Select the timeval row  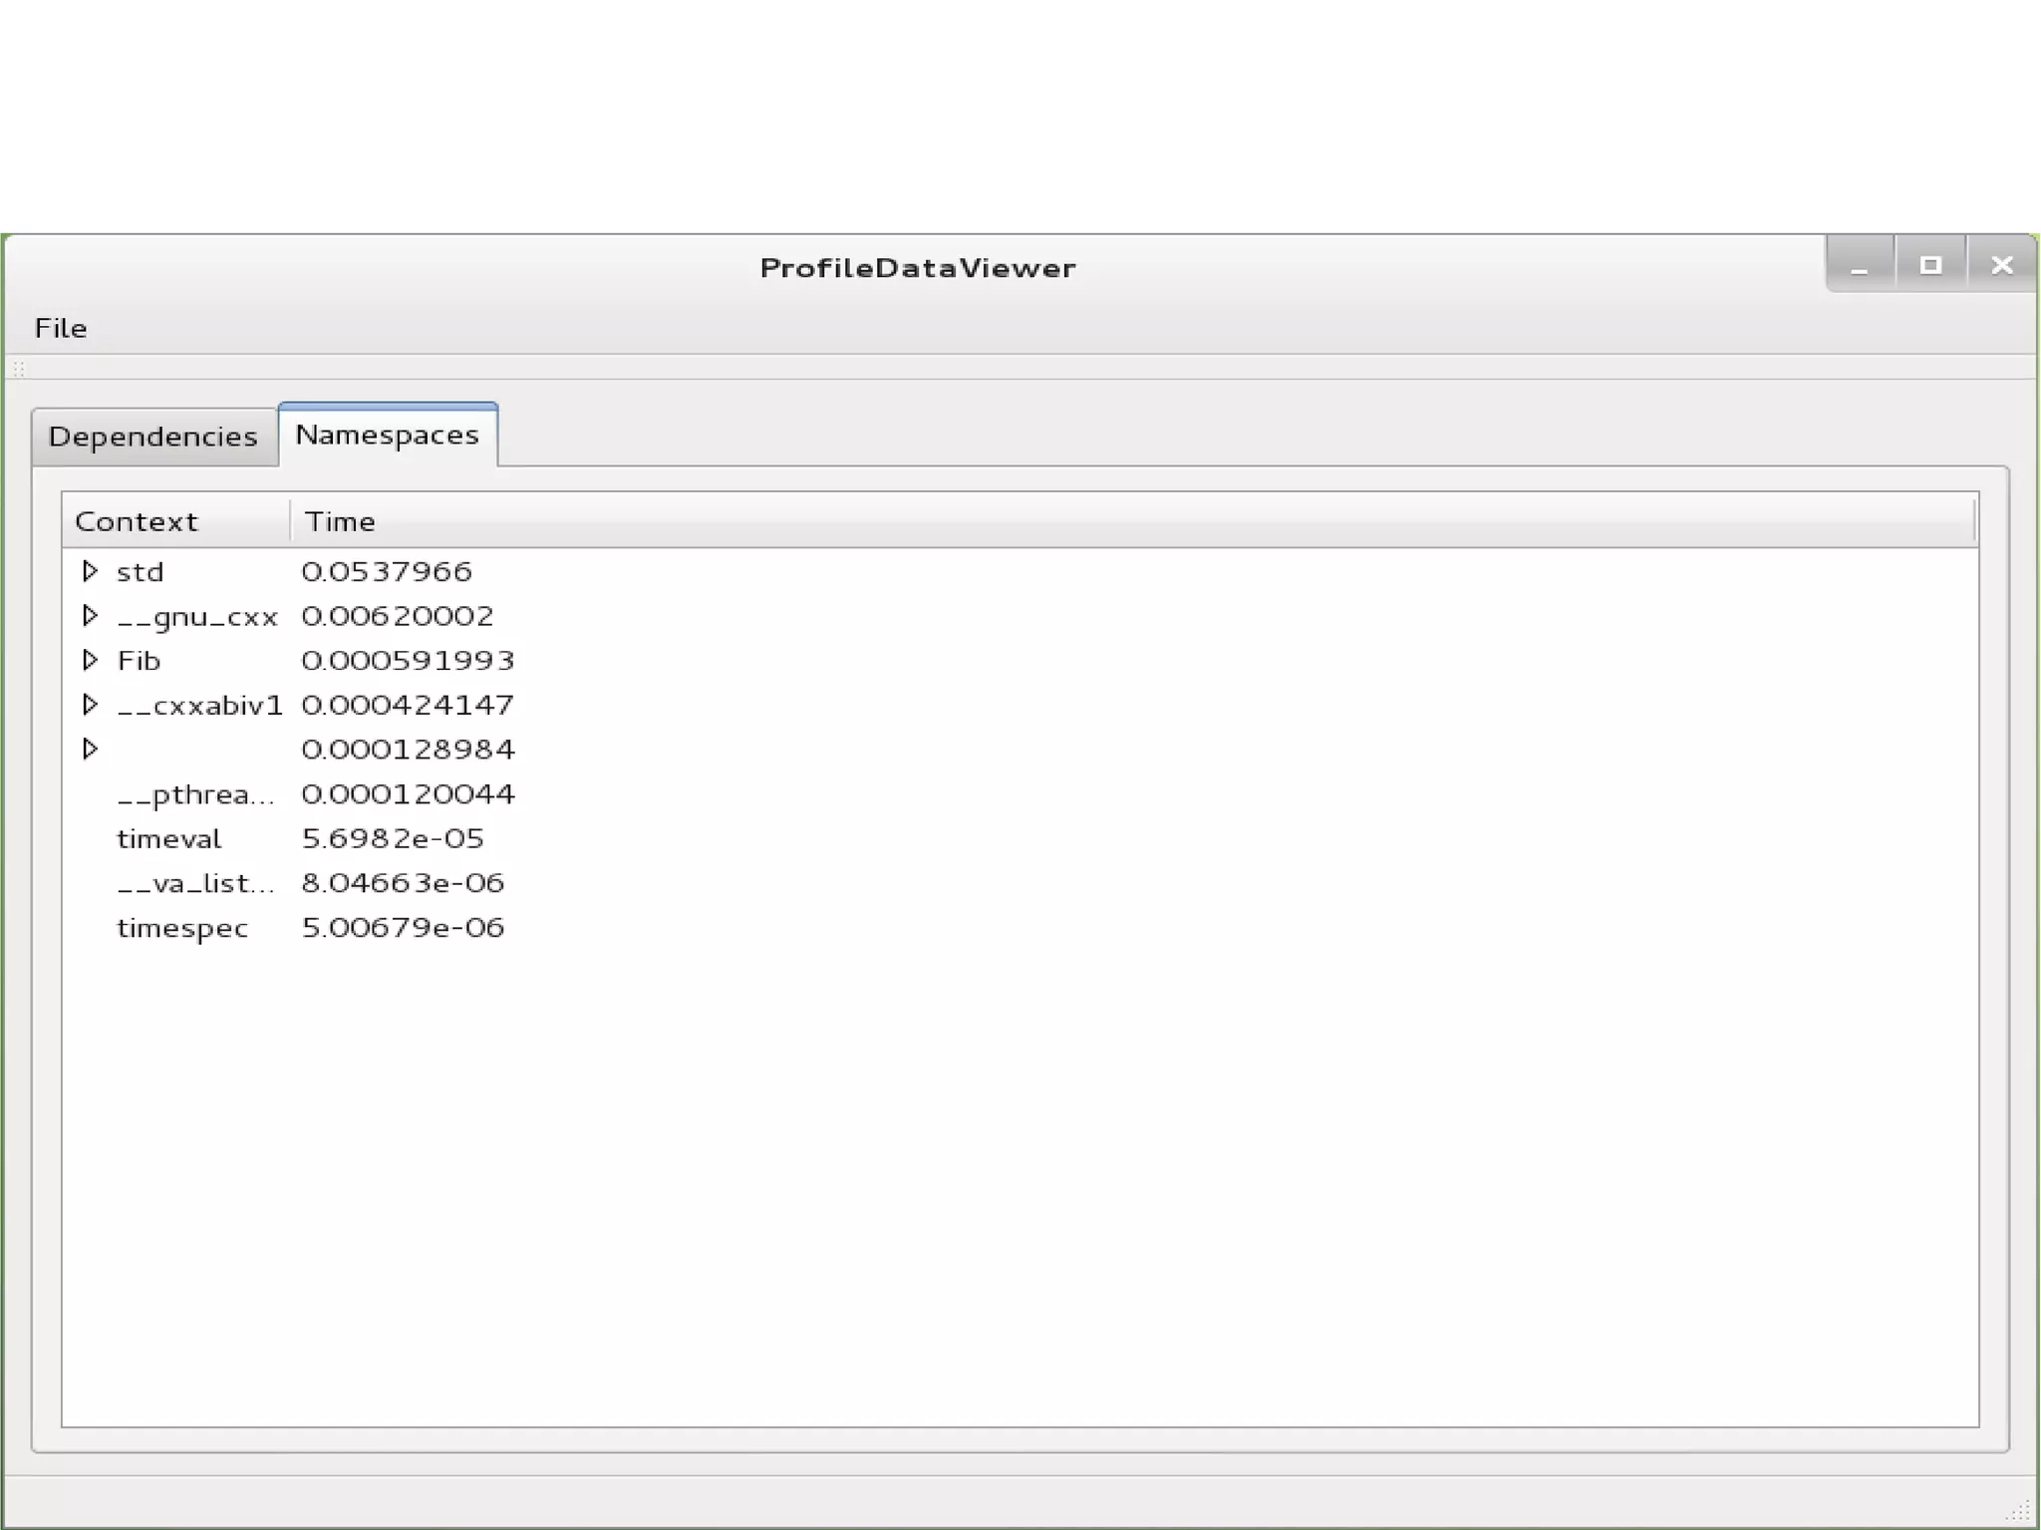pos(168,838)
